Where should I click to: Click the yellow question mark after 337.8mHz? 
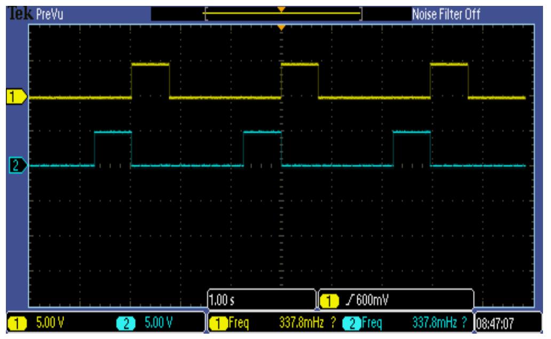pyautogui.click(x=333, y=322)
